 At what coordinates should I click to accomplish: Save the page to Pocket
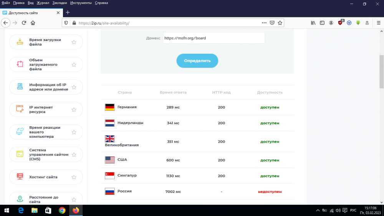point(272,23)
